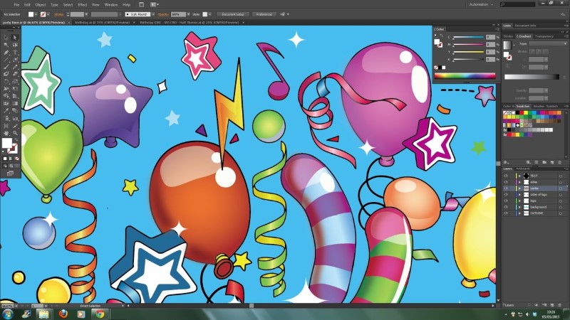Select the Type tool in toolbox
Screen dimensions: 570x320
[15, 53]
